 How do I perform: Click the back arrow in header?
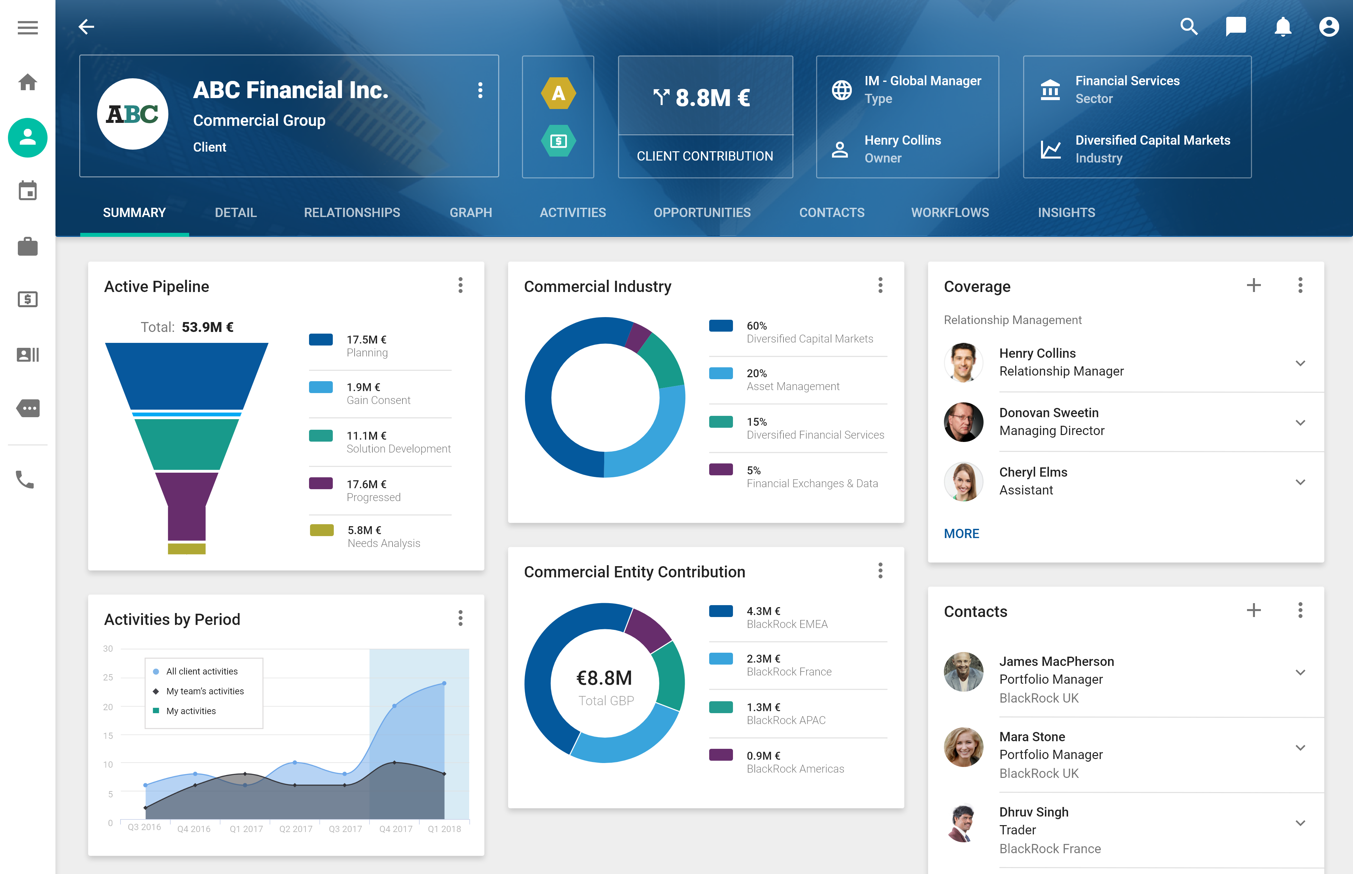(86, 27)
